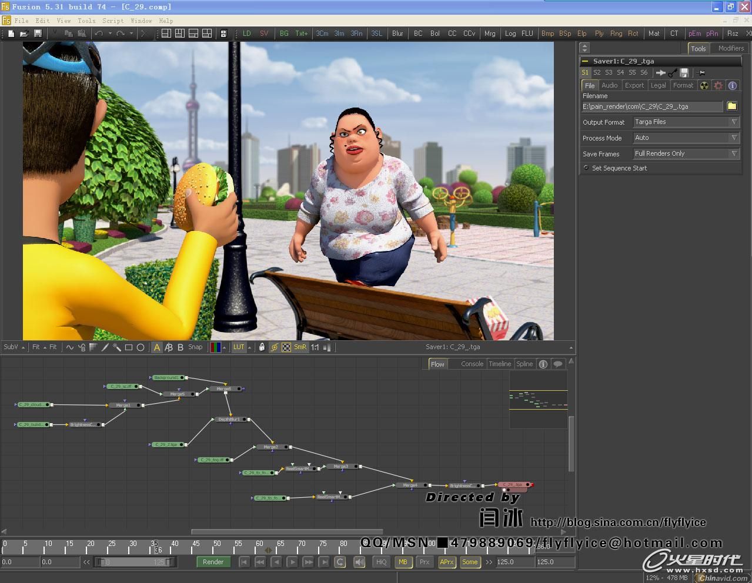
Task: Click the time ruler at frame 50
Action: (x=217, y=547)
